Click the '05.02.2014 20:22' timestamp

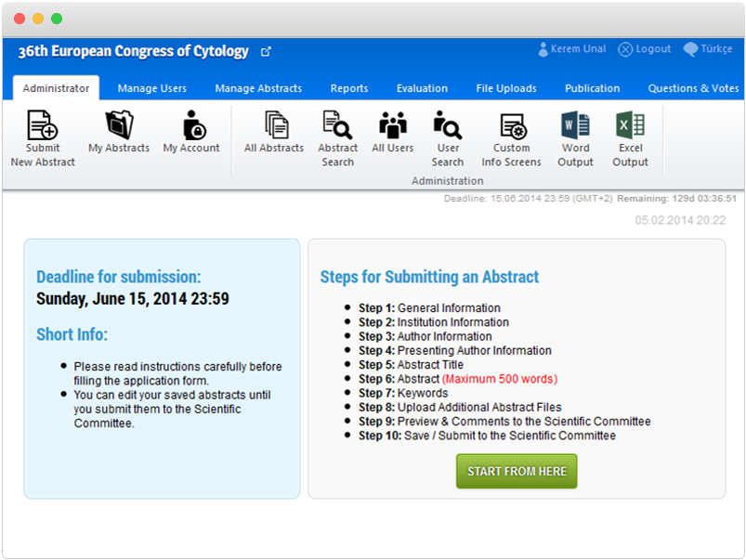coord(680,220)
